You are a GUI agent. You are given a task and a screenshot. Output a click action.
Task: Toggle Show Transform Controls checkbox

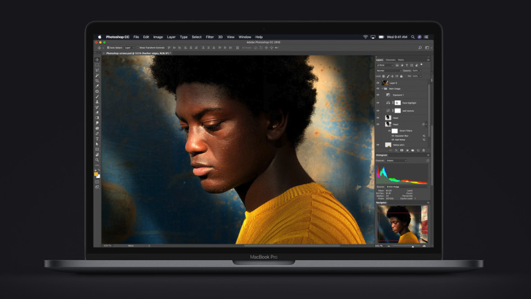[138, 48]
